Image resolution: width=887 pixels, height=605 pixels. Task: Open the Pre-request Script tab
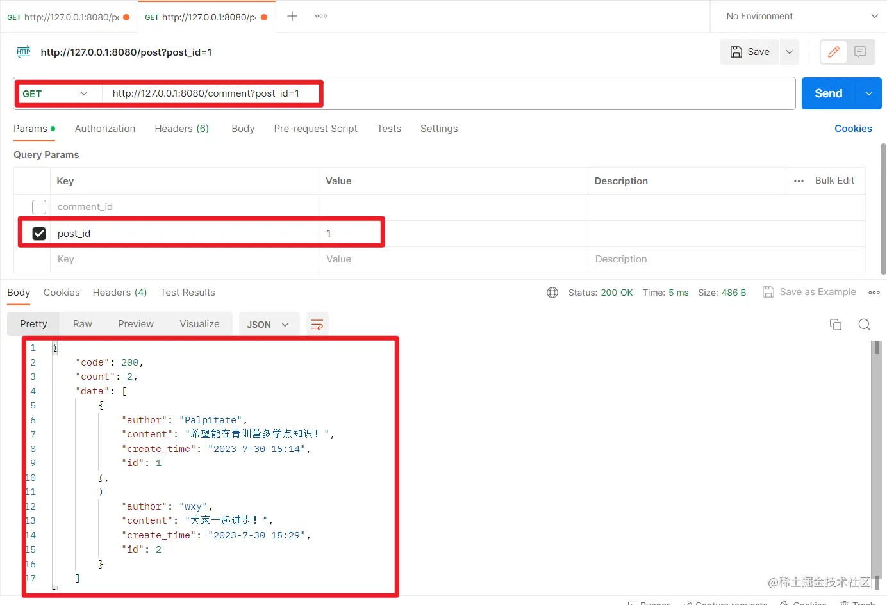(x=316, y=129)
